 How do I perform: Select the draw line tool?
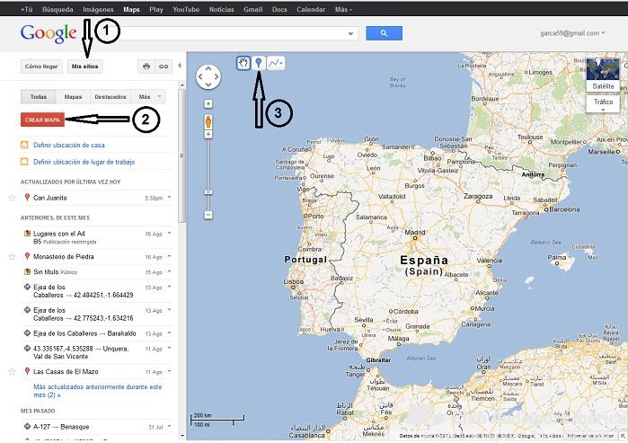click(276, 63)
